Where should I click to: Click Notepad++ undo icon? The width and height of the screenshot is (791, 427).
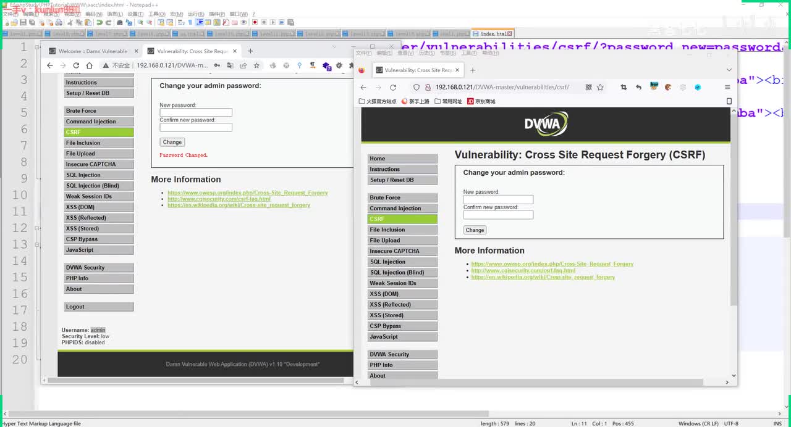pyautogui.click(x=99, y=22)
